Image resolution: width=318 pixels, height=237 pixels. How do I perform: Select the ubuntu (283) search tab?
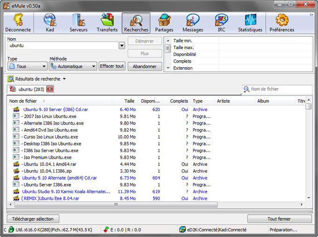coord(30,89)
